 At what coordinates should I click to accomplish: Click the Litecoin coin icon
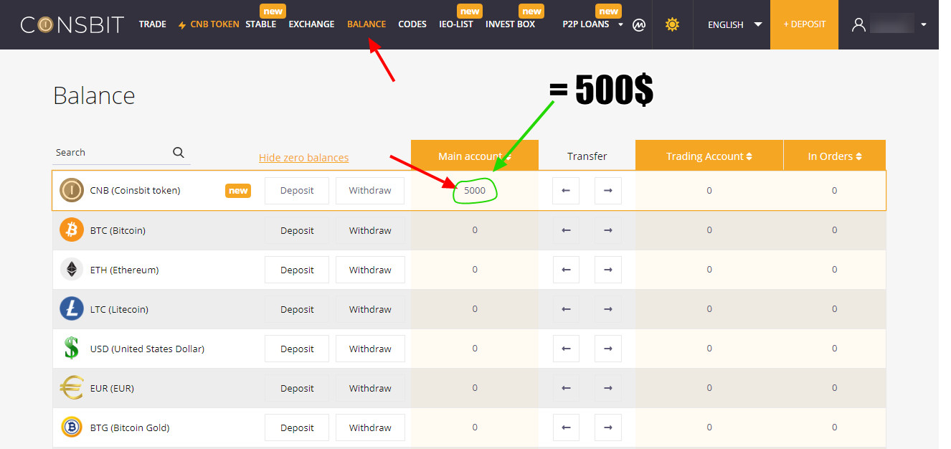click(72, 309)
